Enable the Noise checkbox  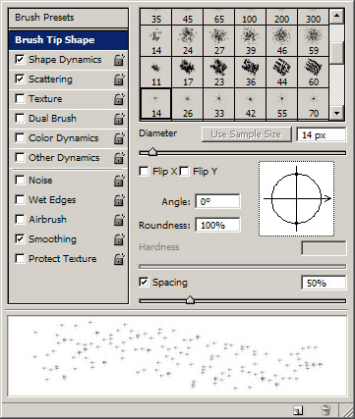[x=20, y=180]
